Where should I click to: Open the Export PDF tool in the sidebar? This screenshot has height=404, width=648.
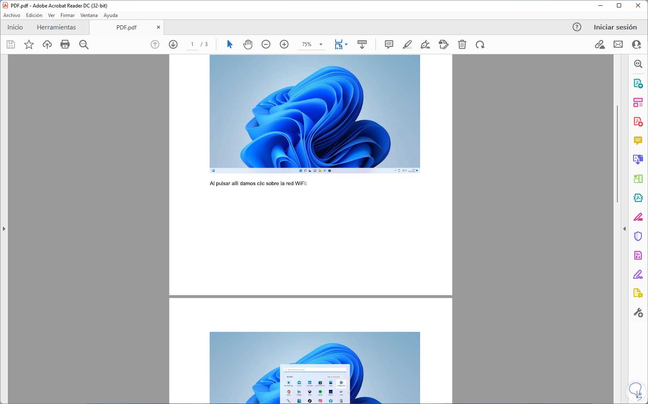click(x=638, y=83)
